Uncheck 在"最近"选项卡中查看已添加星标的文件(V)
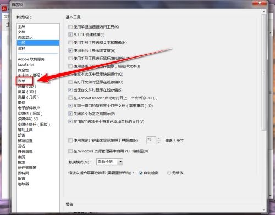 (70, 121)
